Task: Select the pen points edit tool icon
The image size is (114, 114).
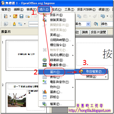Action: click(14, 24)
